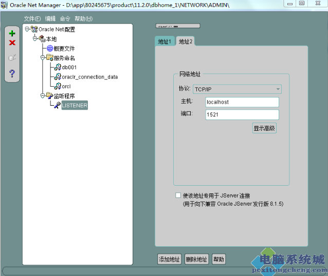328x276 pixels.
Task: Click the Oracle Net配置 root network icon
Action: 34,29
